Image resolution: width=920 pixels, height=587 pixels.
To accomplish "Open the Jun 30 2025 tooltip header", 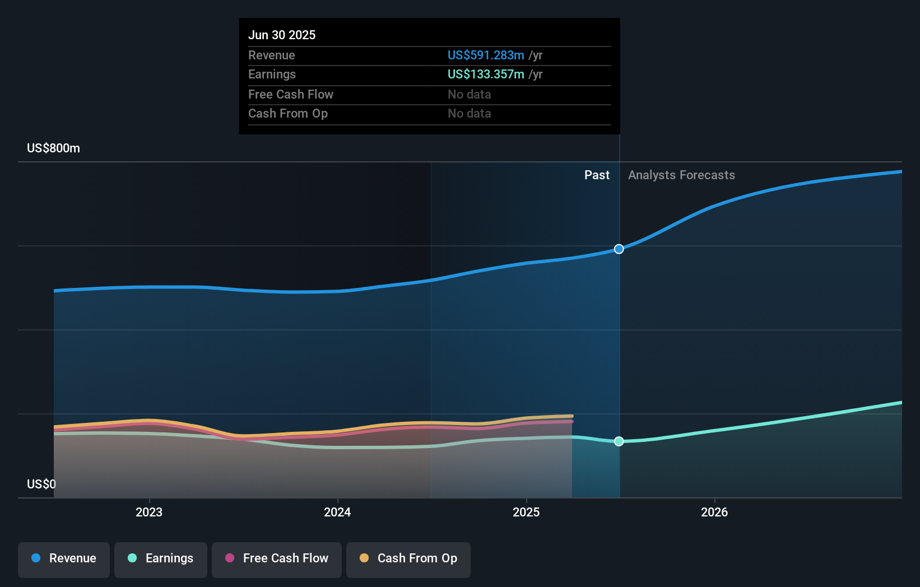I will tap(282, 35).
